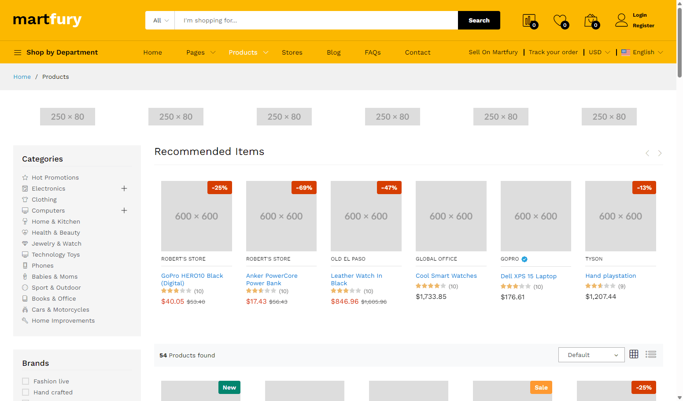The height and width of the screenshot is (401, 683).
Task: Open the Login link
Action: [x=640, y=15]
